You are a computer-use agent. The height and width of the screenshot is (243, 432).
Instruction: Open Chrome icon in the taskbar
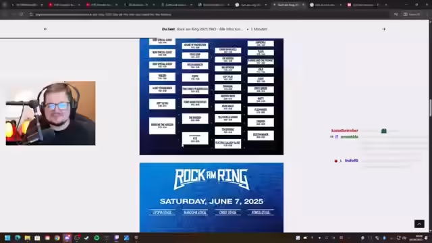coord(57,238)
